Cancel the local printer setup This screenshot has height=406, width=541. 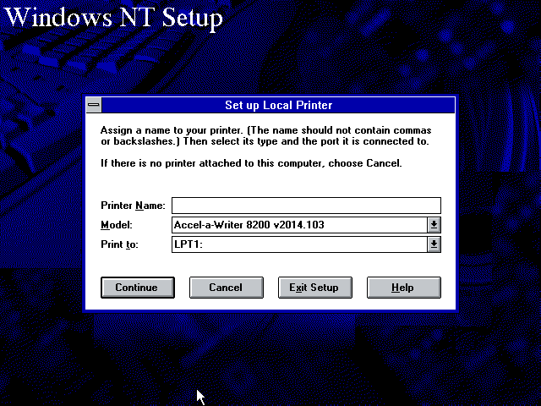click(227, 288)
